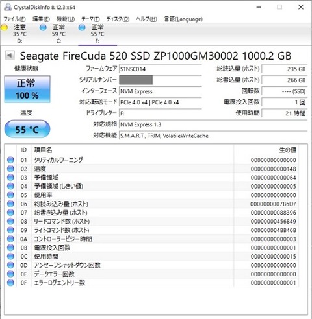Click raw value 0000000000148 of 温度
This screenshot has width=312, height=319.
coord(274,169)
